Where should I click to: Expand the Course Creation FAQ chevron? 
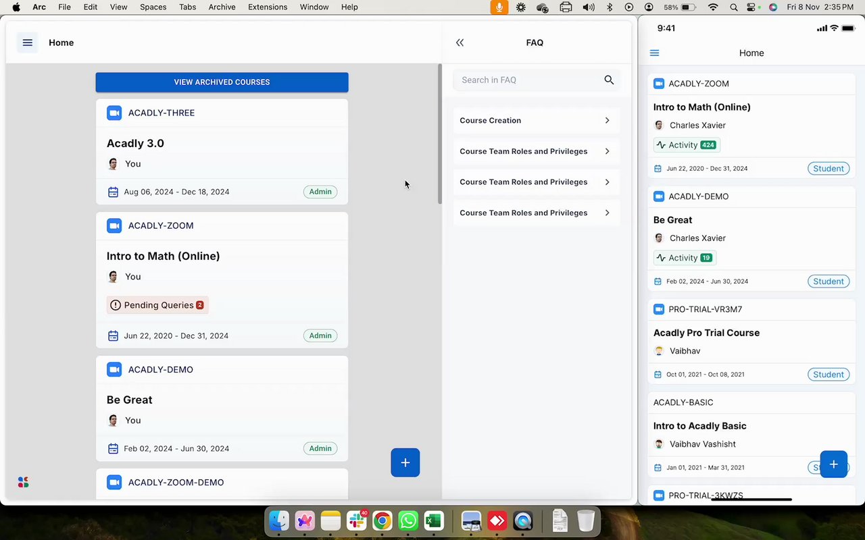(x=607, y=120)
